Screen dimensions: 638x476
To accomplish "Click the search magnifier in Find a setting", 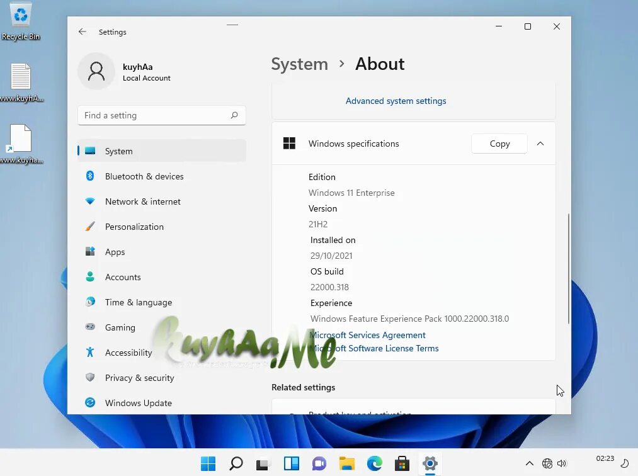I will click(x=234, y=115).
